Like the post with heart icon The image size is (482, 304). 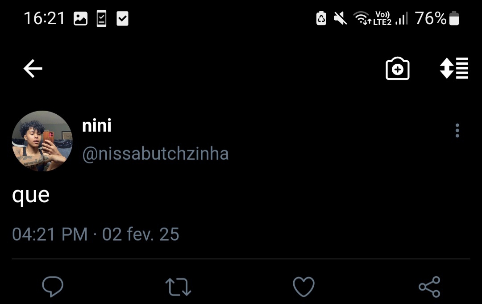coord(303,287)
